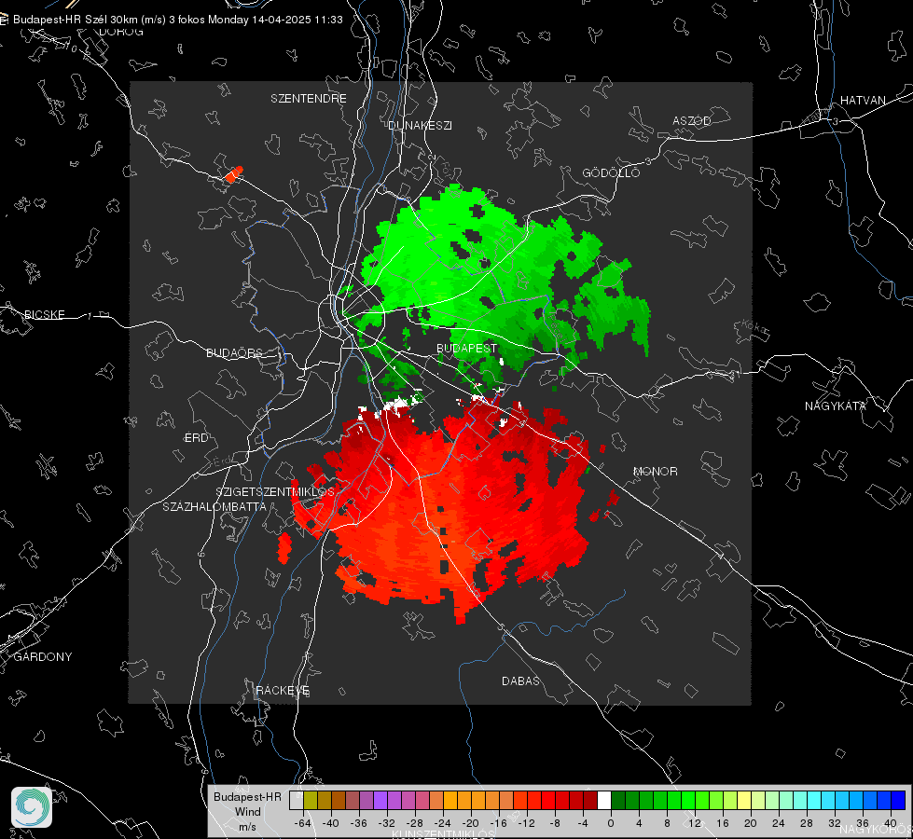913x839 pixels.
Task: Click the HATVAN town label
Action: pyautogui.click(x=863, y=100)
